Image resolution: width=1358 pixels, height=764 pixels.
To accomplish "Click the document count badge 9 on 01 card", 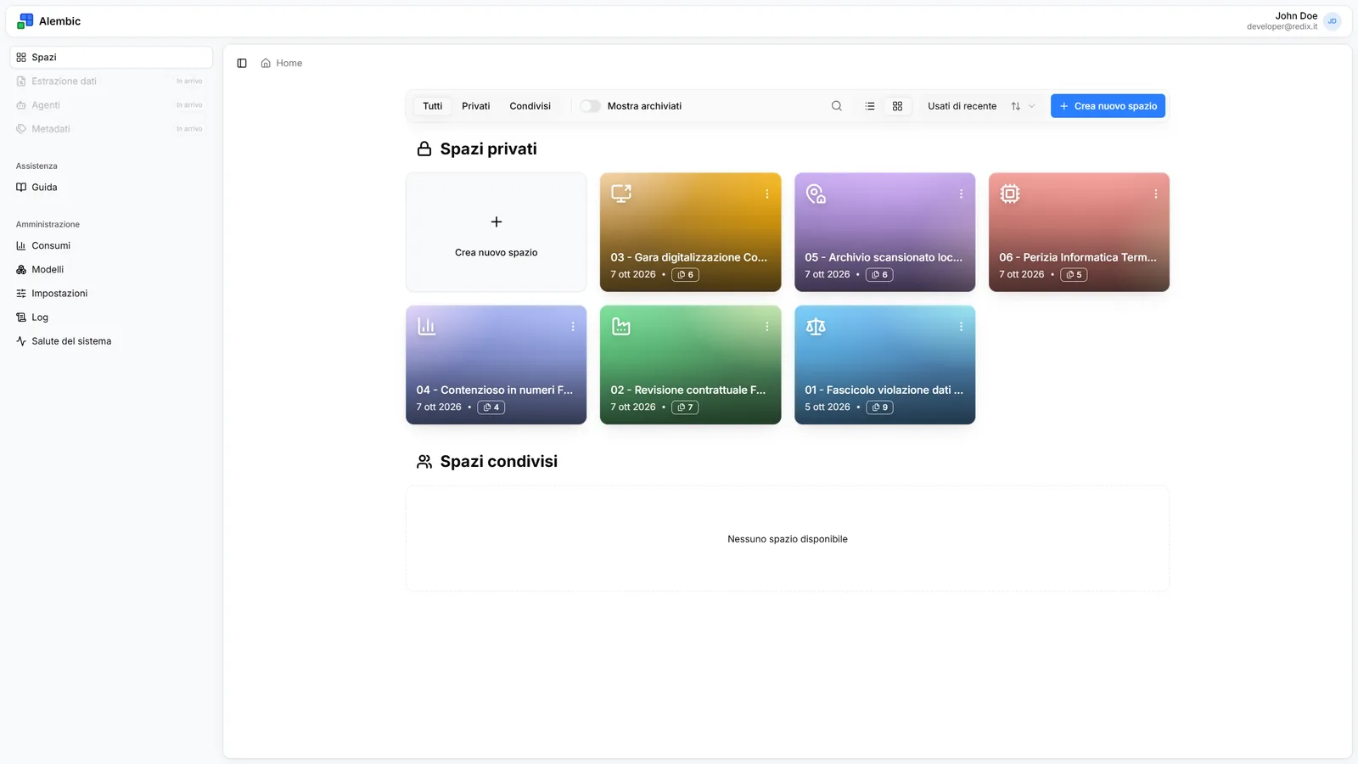I will (879, 407).
